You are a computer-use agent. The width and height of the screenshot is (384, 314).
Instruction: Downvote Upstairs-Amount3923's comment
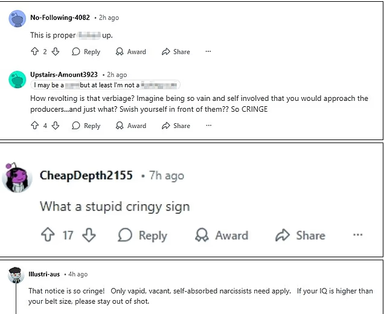click(x=56, y=126)
